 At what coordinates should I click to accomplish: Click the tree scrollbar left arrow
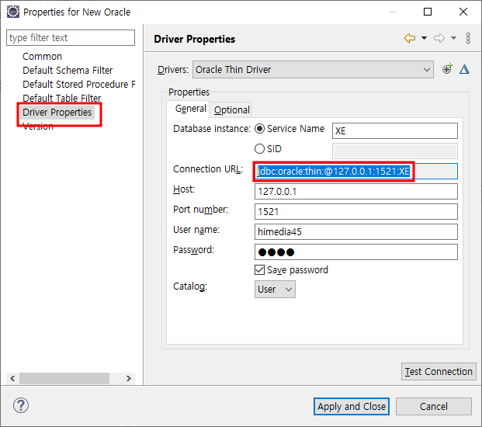pyautogui.click(x=12, y=378)
